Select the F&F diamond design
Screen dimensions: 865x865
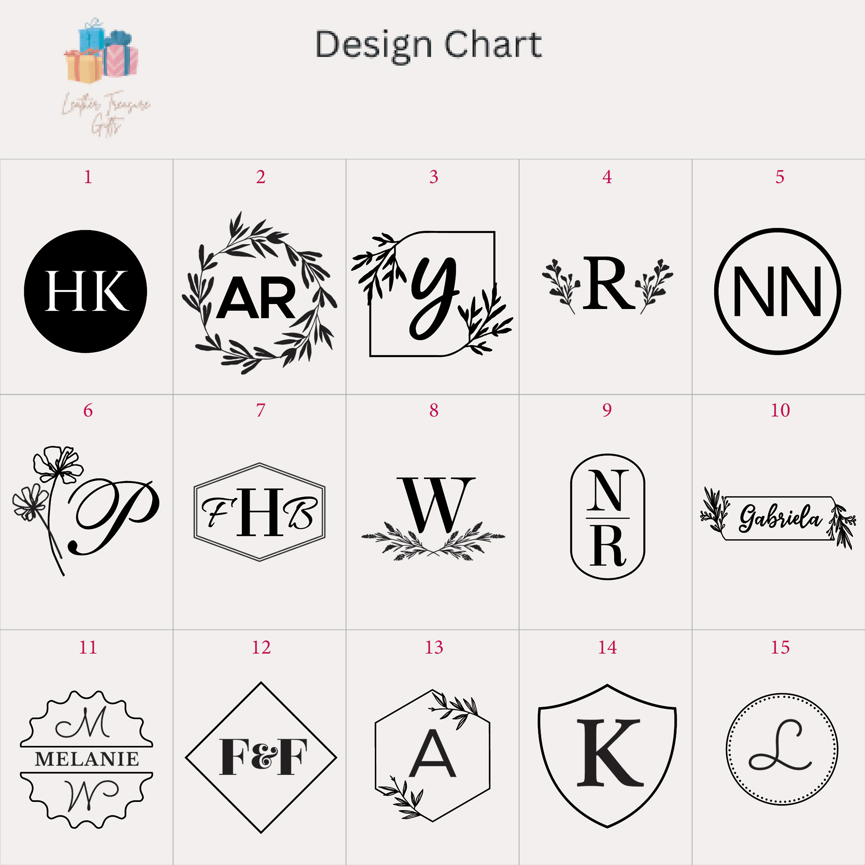tap(261, 757)
